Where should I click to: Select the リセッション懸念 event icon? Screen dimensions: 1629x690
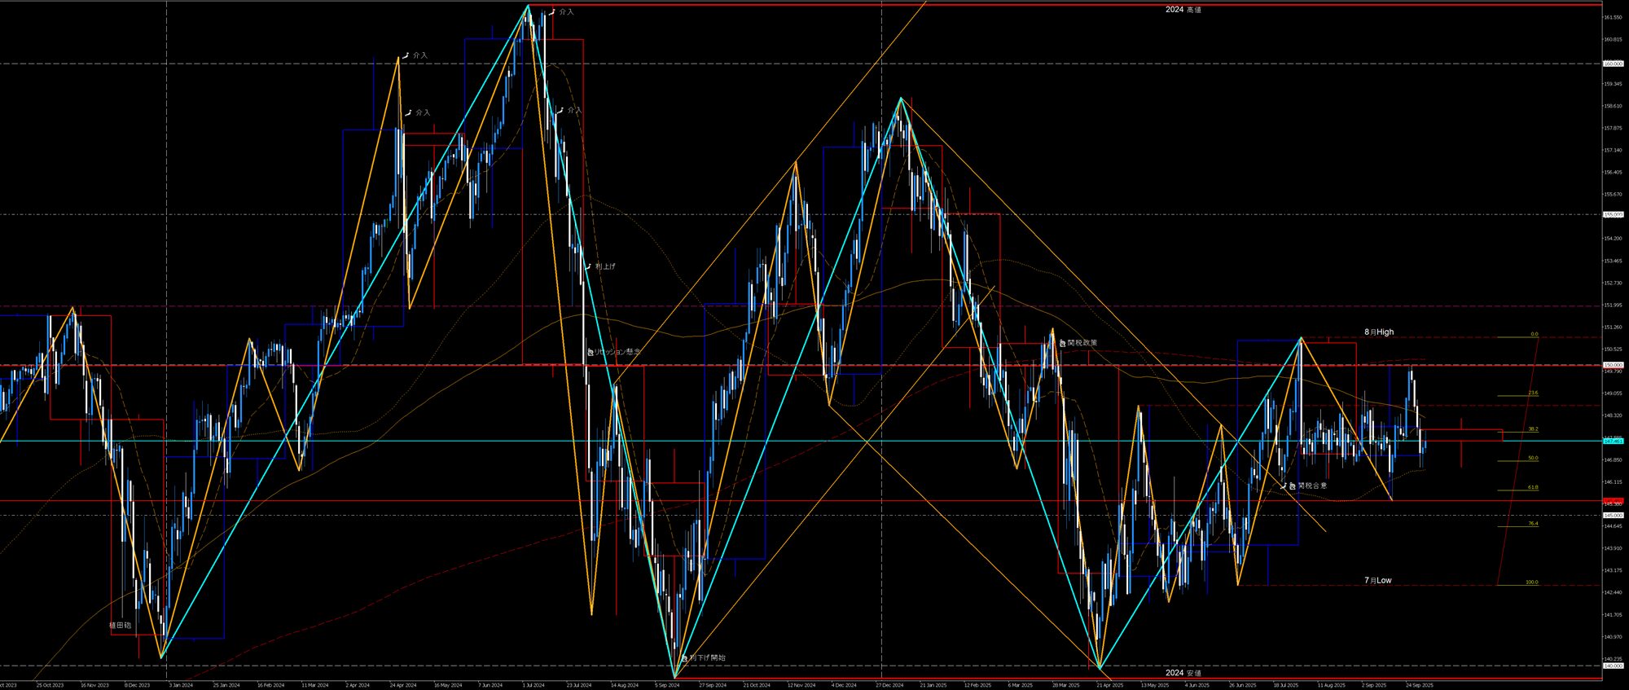(x=591, y=352)
